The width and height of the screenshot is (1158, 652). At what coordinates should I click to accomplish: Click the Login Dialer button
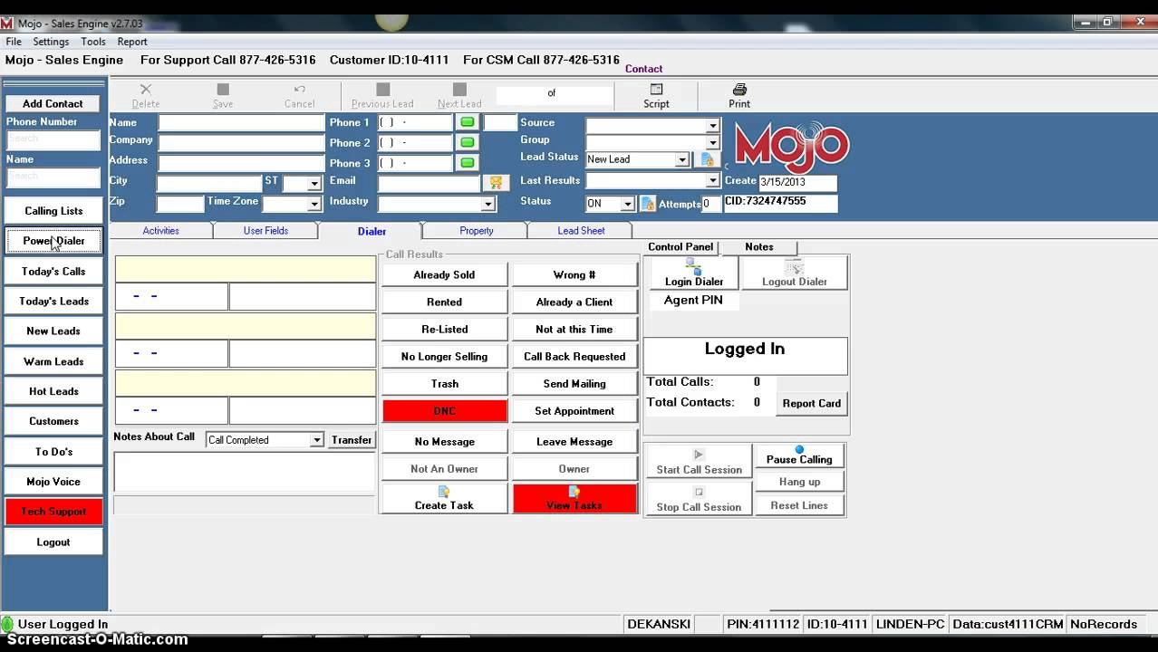coord(694,273)
